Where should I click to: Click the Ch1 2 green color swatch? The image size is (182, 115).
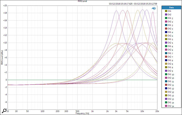tap(166, 18)
